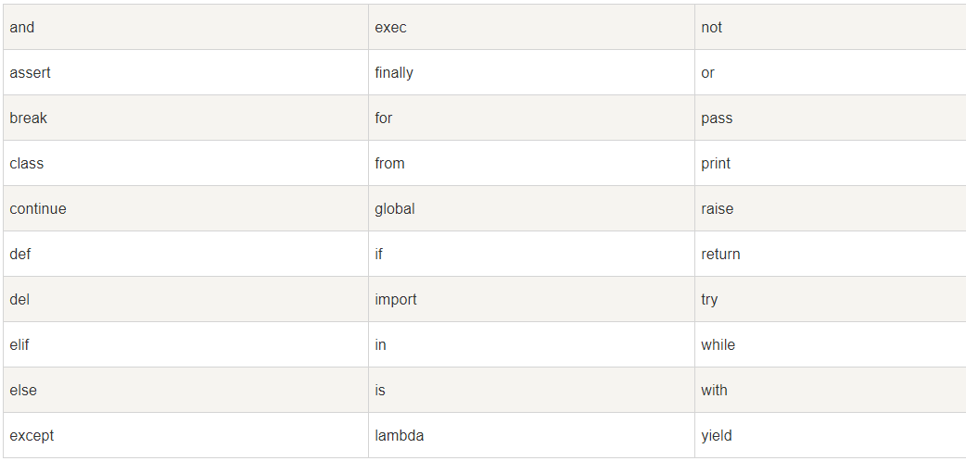The height and width of the screenshot is (461, 966).
Task: Click the 'import' keyword cell
Action: pyautogui.click(x=396, y=300)
